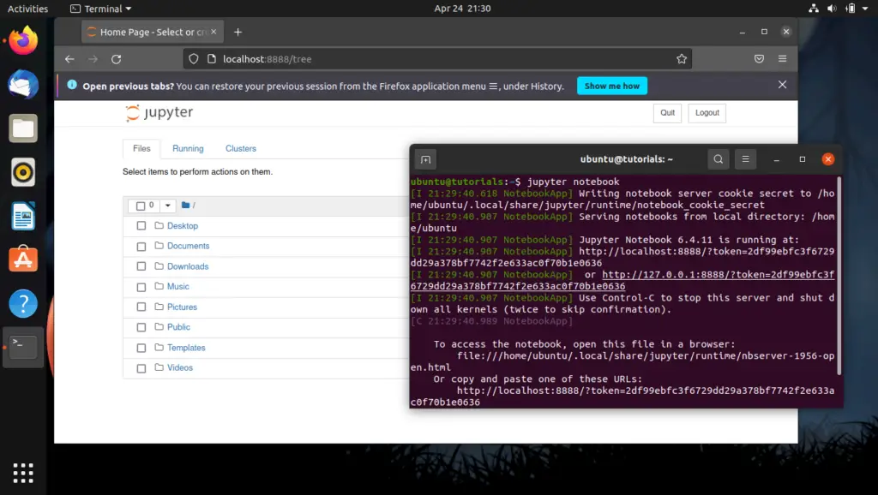Bookmark this page with the star icon

pyautogui.click(x=682, y=59)
